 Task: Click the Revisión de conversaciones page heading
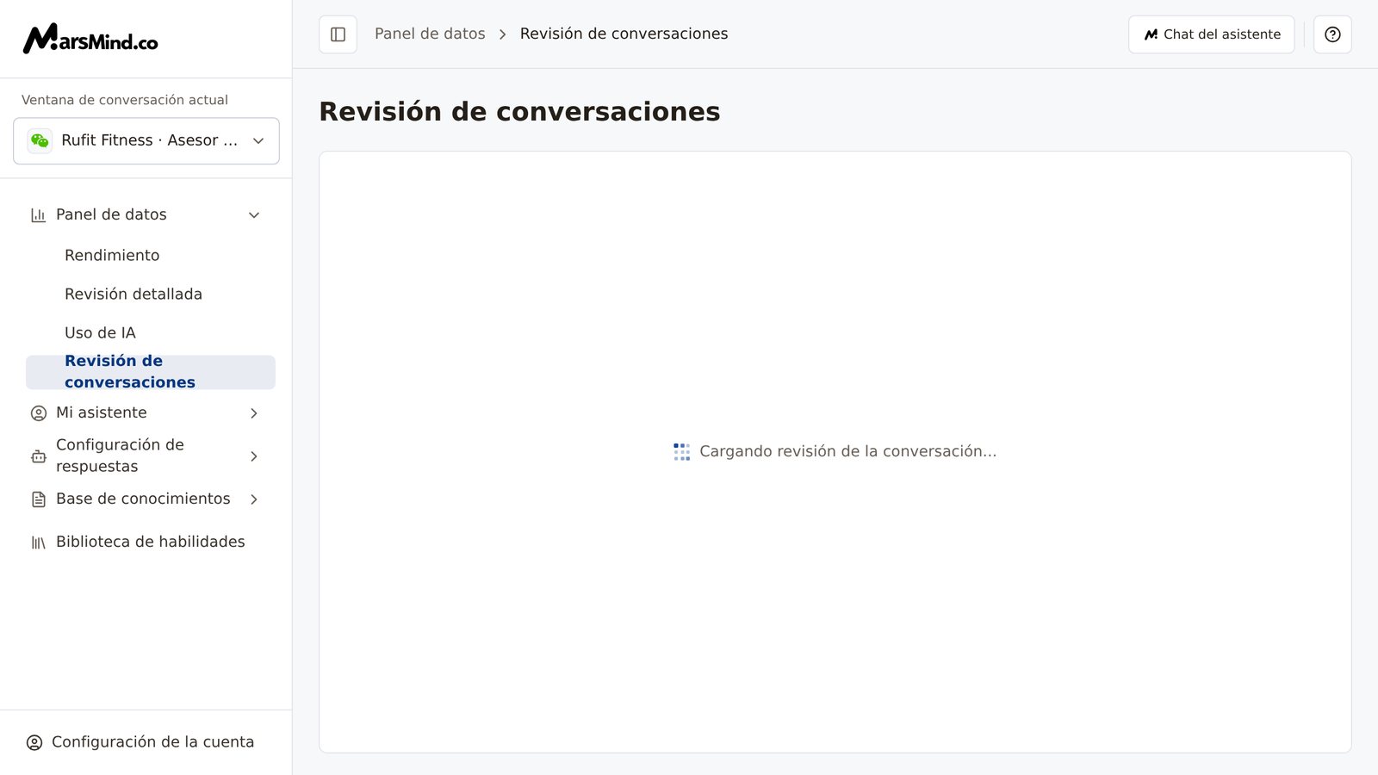click(x=519, y=112)
